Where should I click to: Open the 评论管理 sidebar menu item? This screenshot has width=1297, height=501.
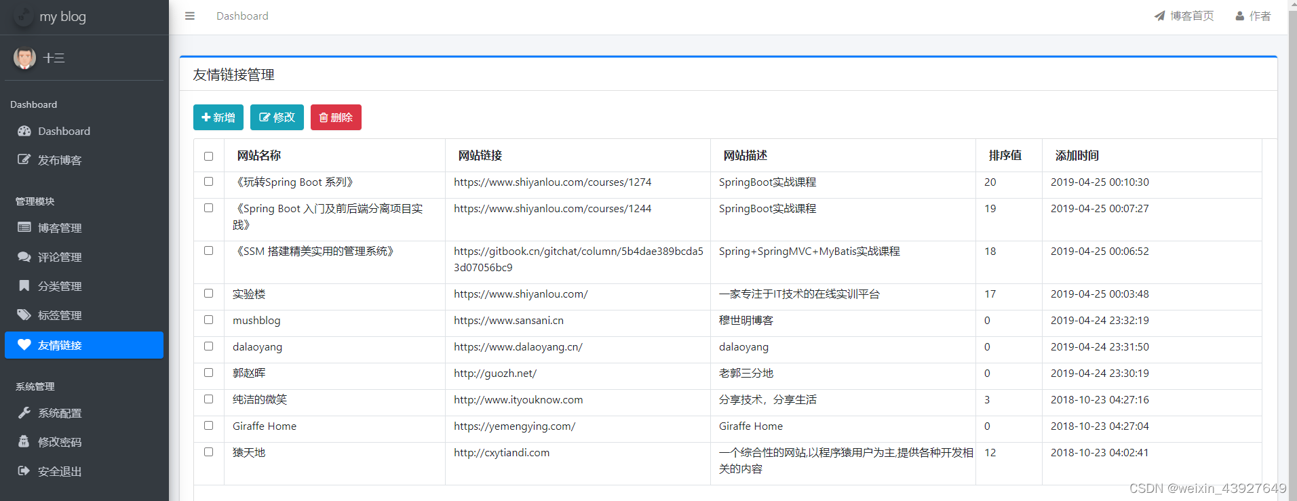point(84,257)
